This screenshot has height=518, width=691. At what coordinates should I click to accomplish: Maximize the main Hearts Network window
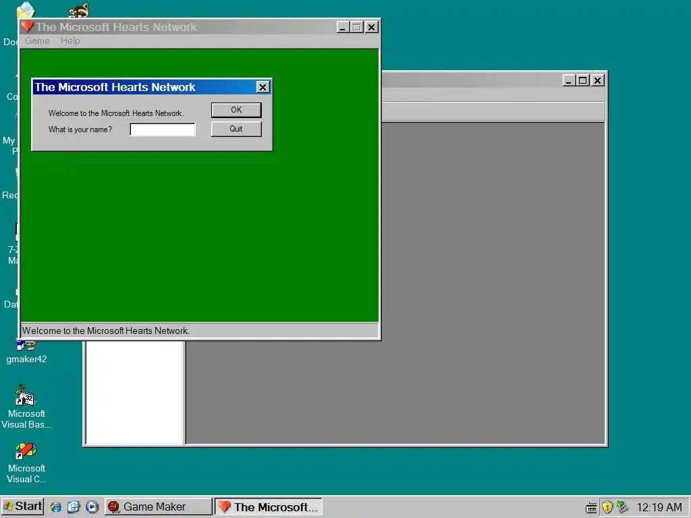(x=357, y=27)
